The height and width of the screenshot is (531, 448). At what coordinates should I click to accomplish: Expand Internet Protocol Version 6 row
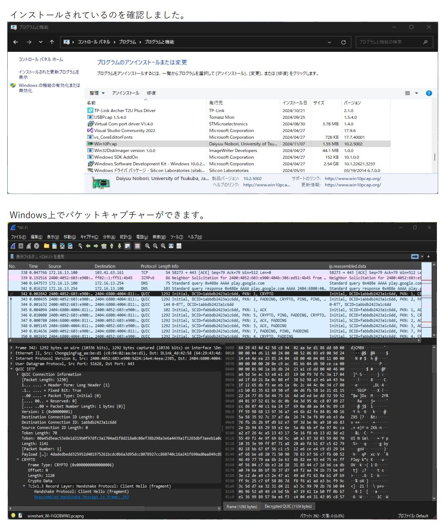click(x=11, y=358)
